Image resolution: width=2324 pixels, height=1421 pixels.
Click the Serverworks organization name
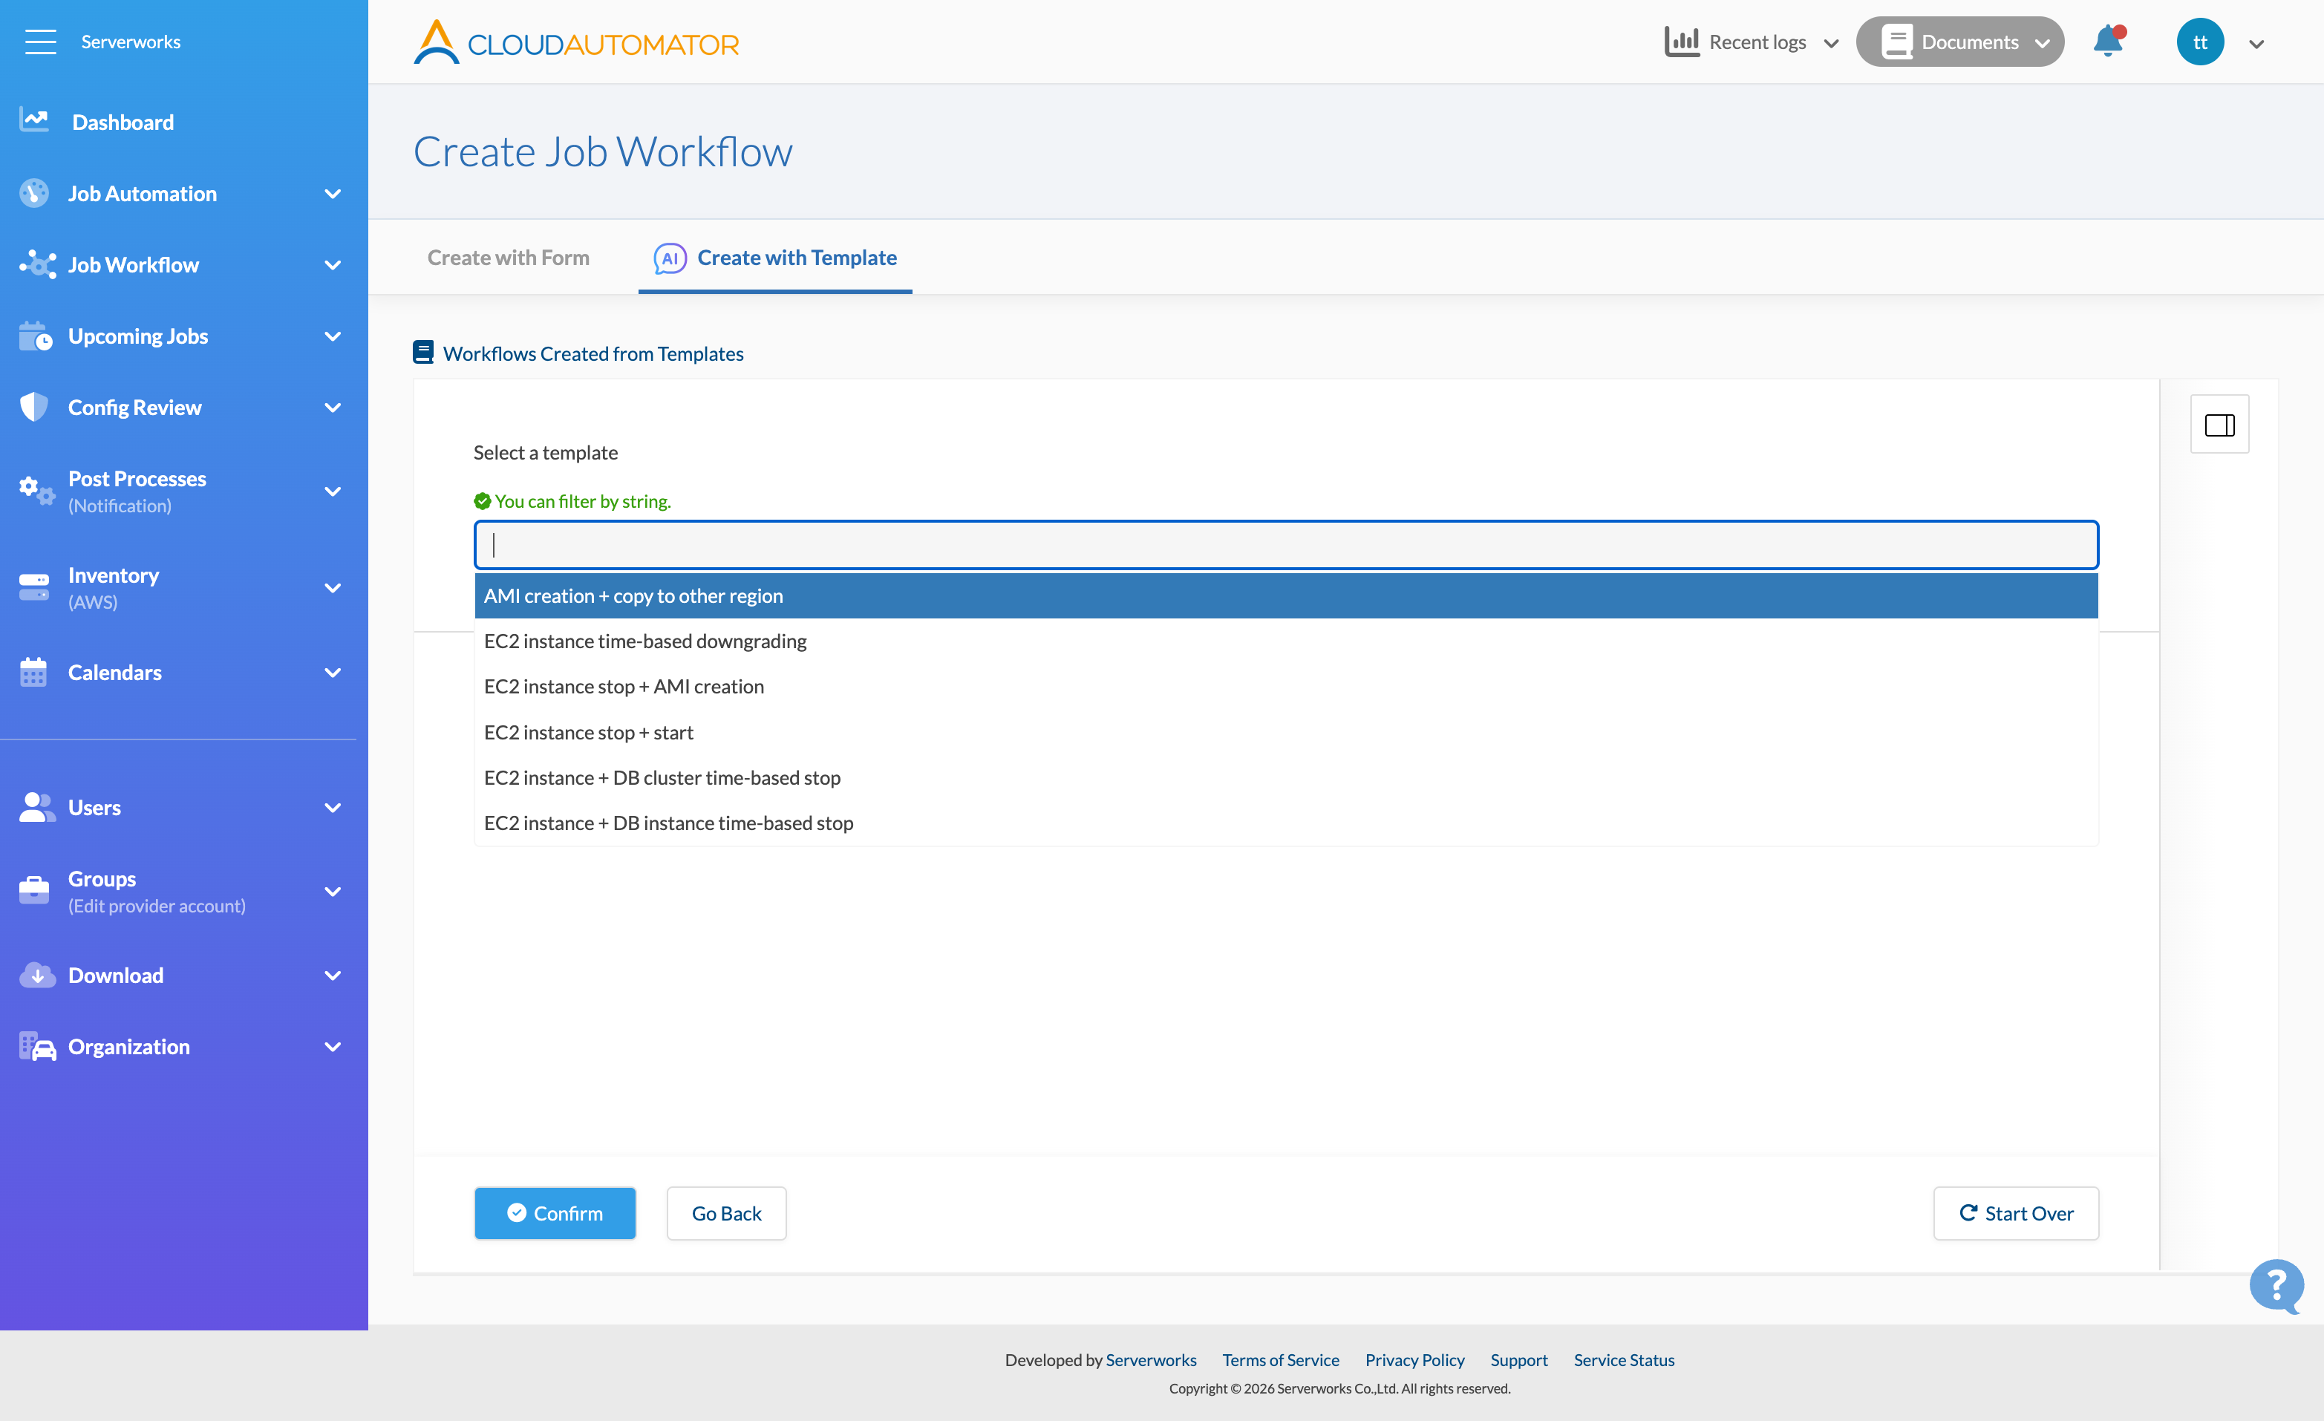pos(130,42)
